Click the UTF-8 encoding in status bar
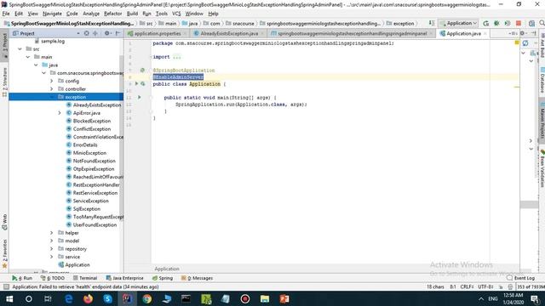The height and width of the screenshot is (306, 545). coord(485,287)
